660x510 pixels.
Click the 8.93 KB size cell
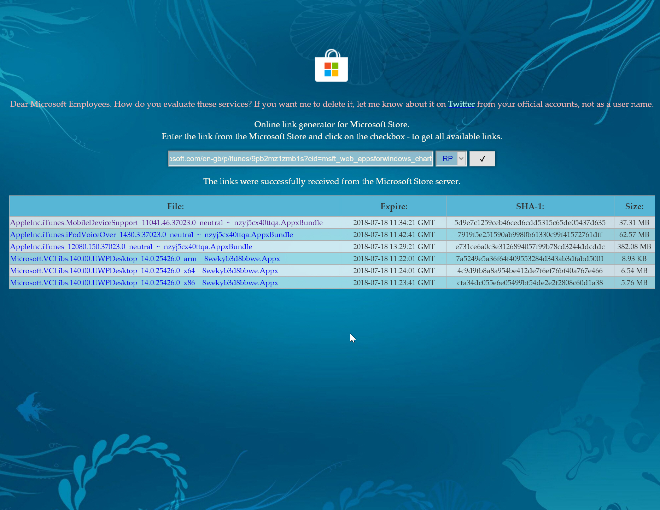click(x=634, y=259)
